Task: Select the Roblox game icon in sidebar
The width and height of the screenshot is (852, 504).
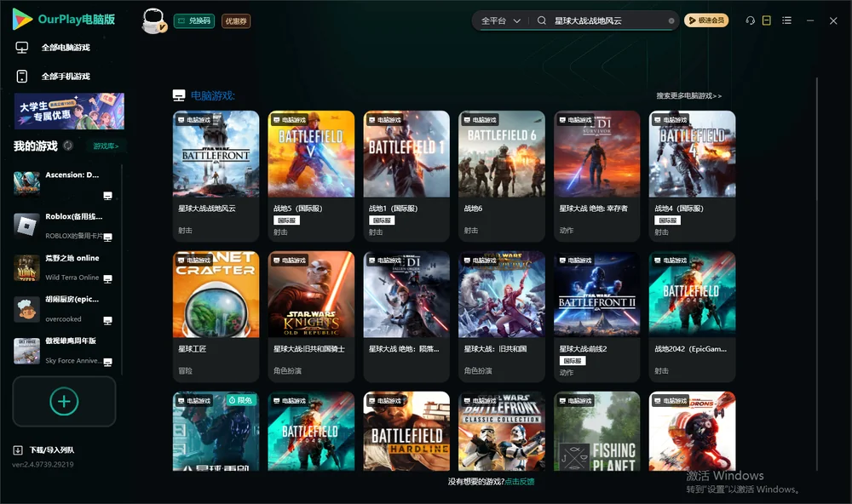Action: [x=26, y=225]
